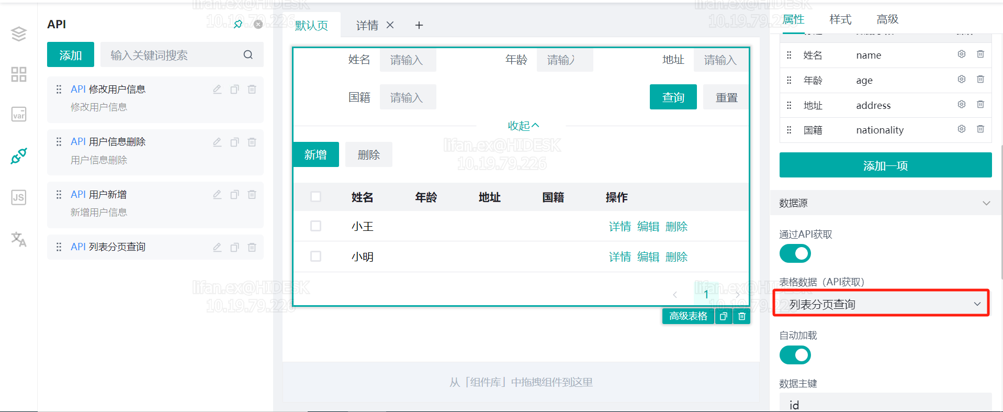
Task: Delete the 国籍 nationality column item
Action: tap(981, 129)
